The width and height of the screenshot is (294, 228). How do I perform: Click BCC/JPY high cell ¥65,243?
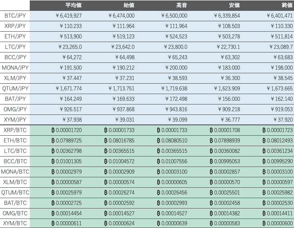click(178, 57)
